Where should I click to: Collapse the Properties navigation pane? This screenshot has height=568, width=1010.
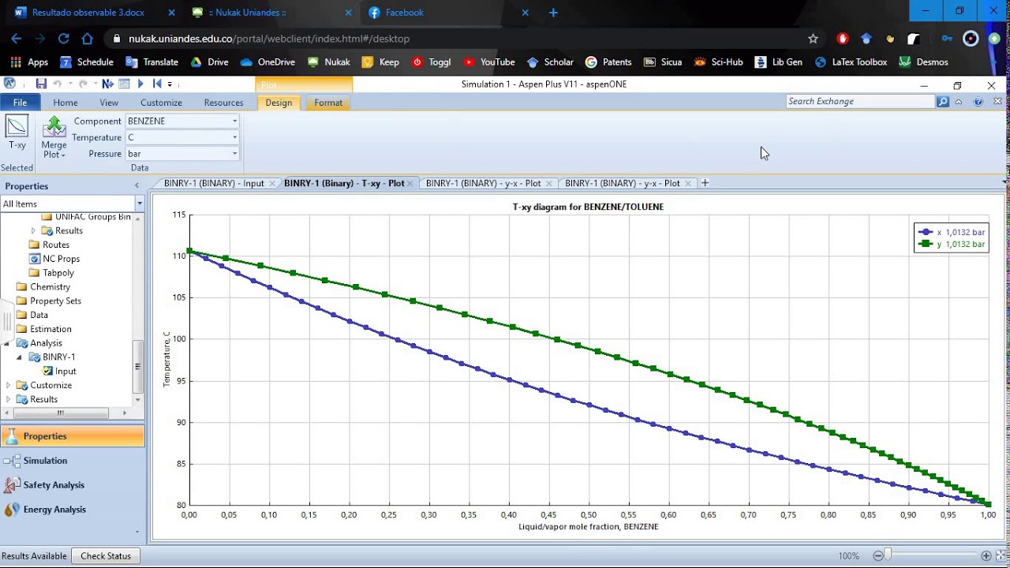click(137, 186)
